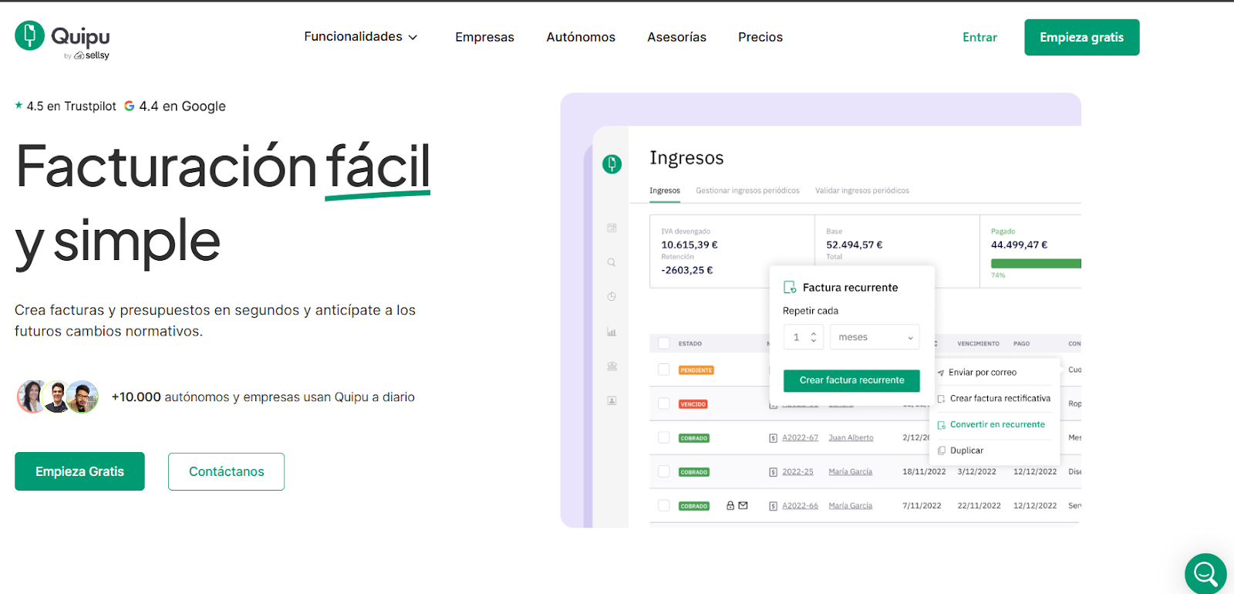
Task: Click the VENCIMIENTO column header
Action: click(x=978, y=343)
